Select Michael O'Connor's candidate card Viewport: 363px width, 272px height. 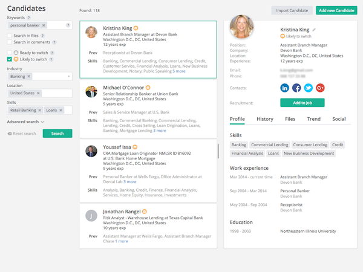click(x=148, y=108)
